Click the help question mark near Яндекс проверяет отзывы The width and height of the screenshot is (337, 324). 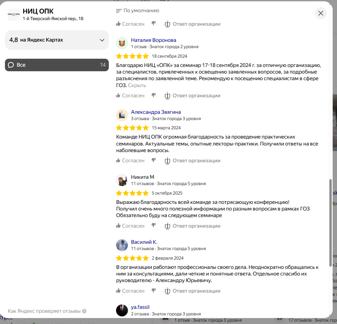(x=84, y=311)
